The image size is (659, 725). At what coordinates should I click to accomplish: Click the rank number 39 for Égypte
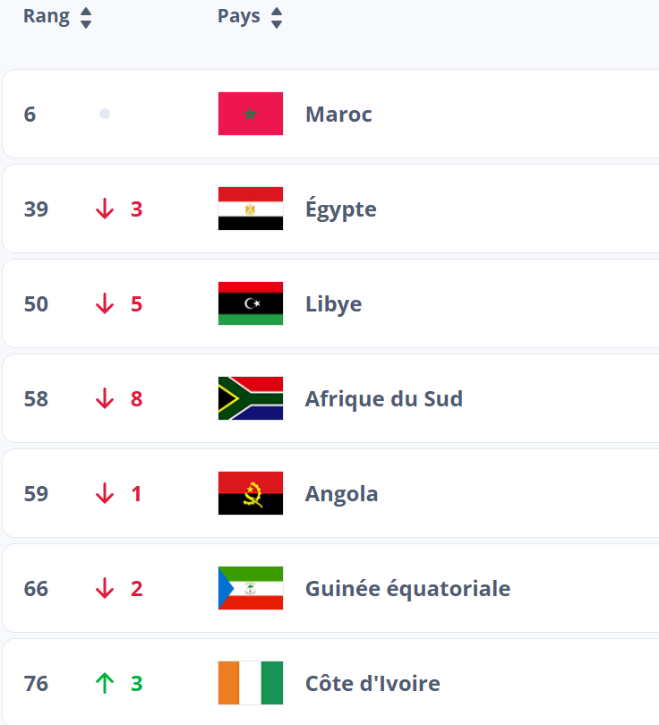pyautogui.click(x=35, y=209)
